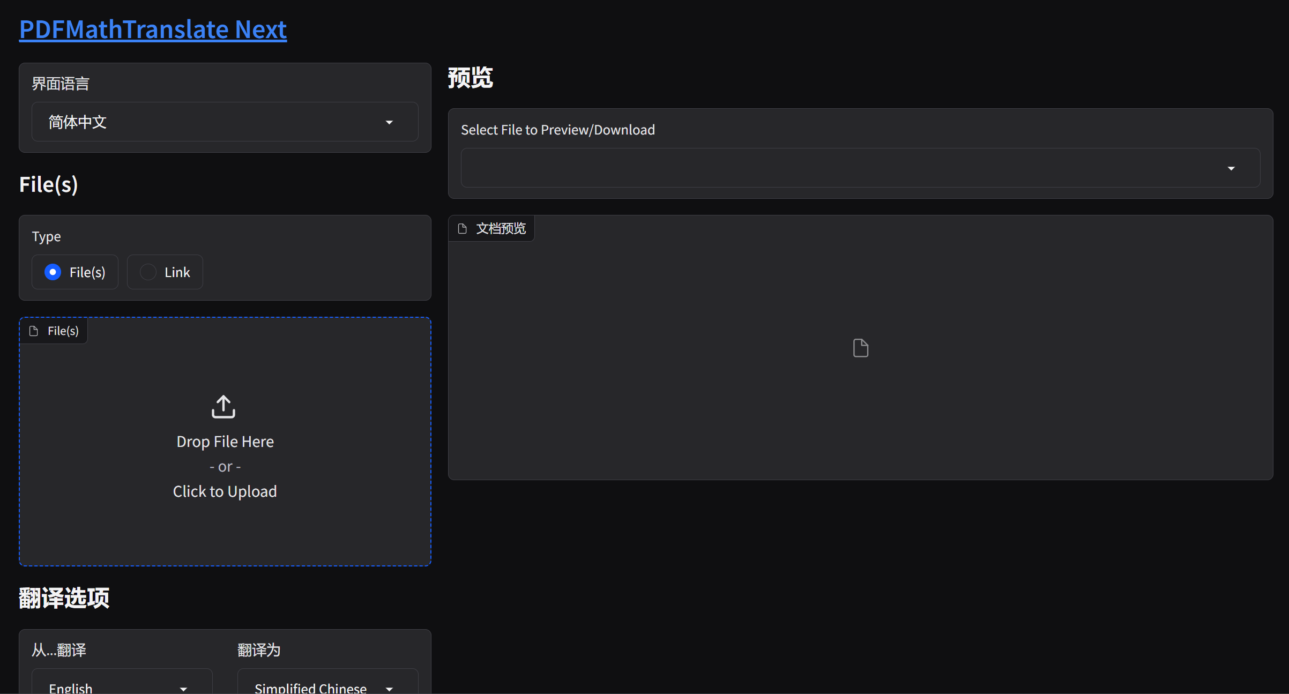
Task: Click the arrow in preview file selector
Action: [x=1231, y=169]
